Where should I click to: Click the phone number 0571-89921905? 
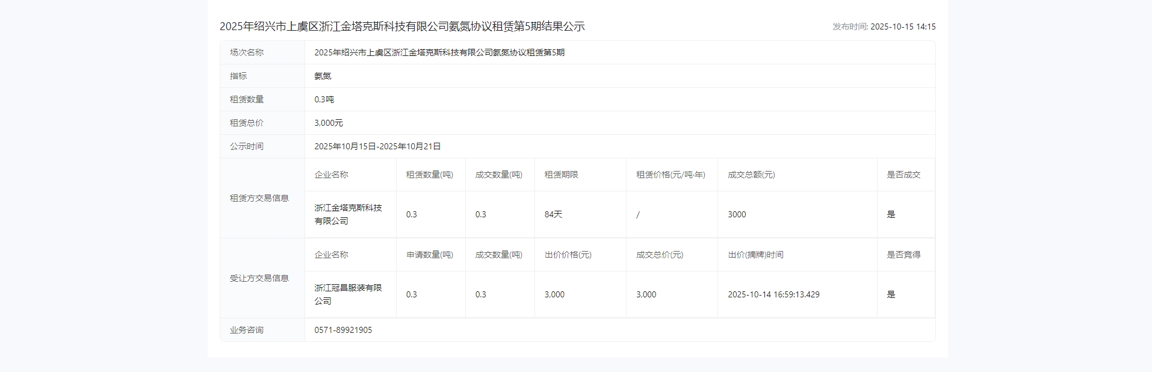click(343, 330)
